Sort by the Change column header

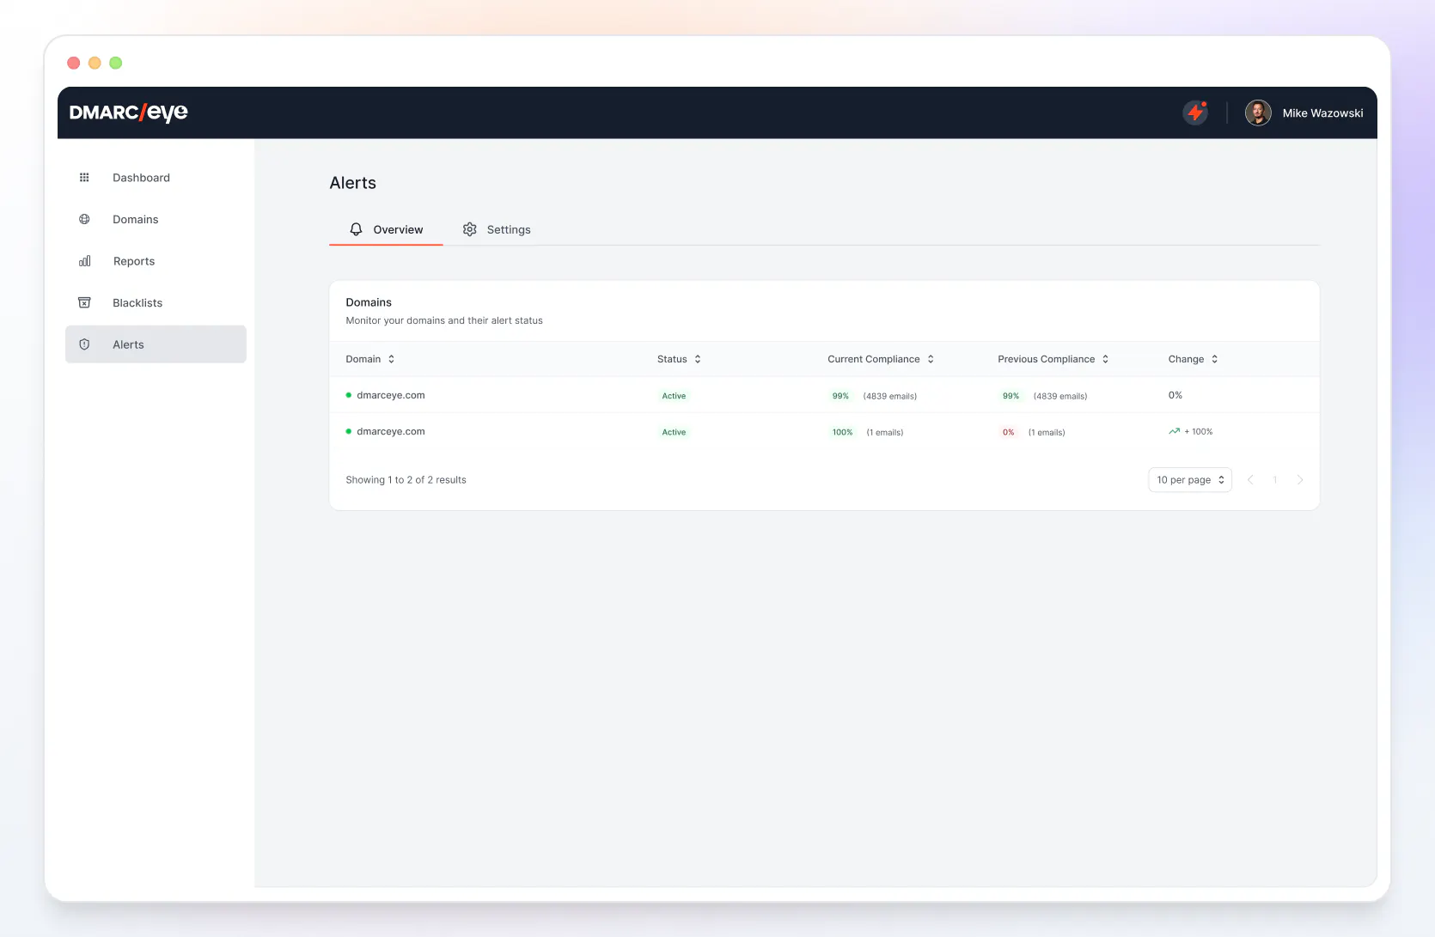(1186, 359)
